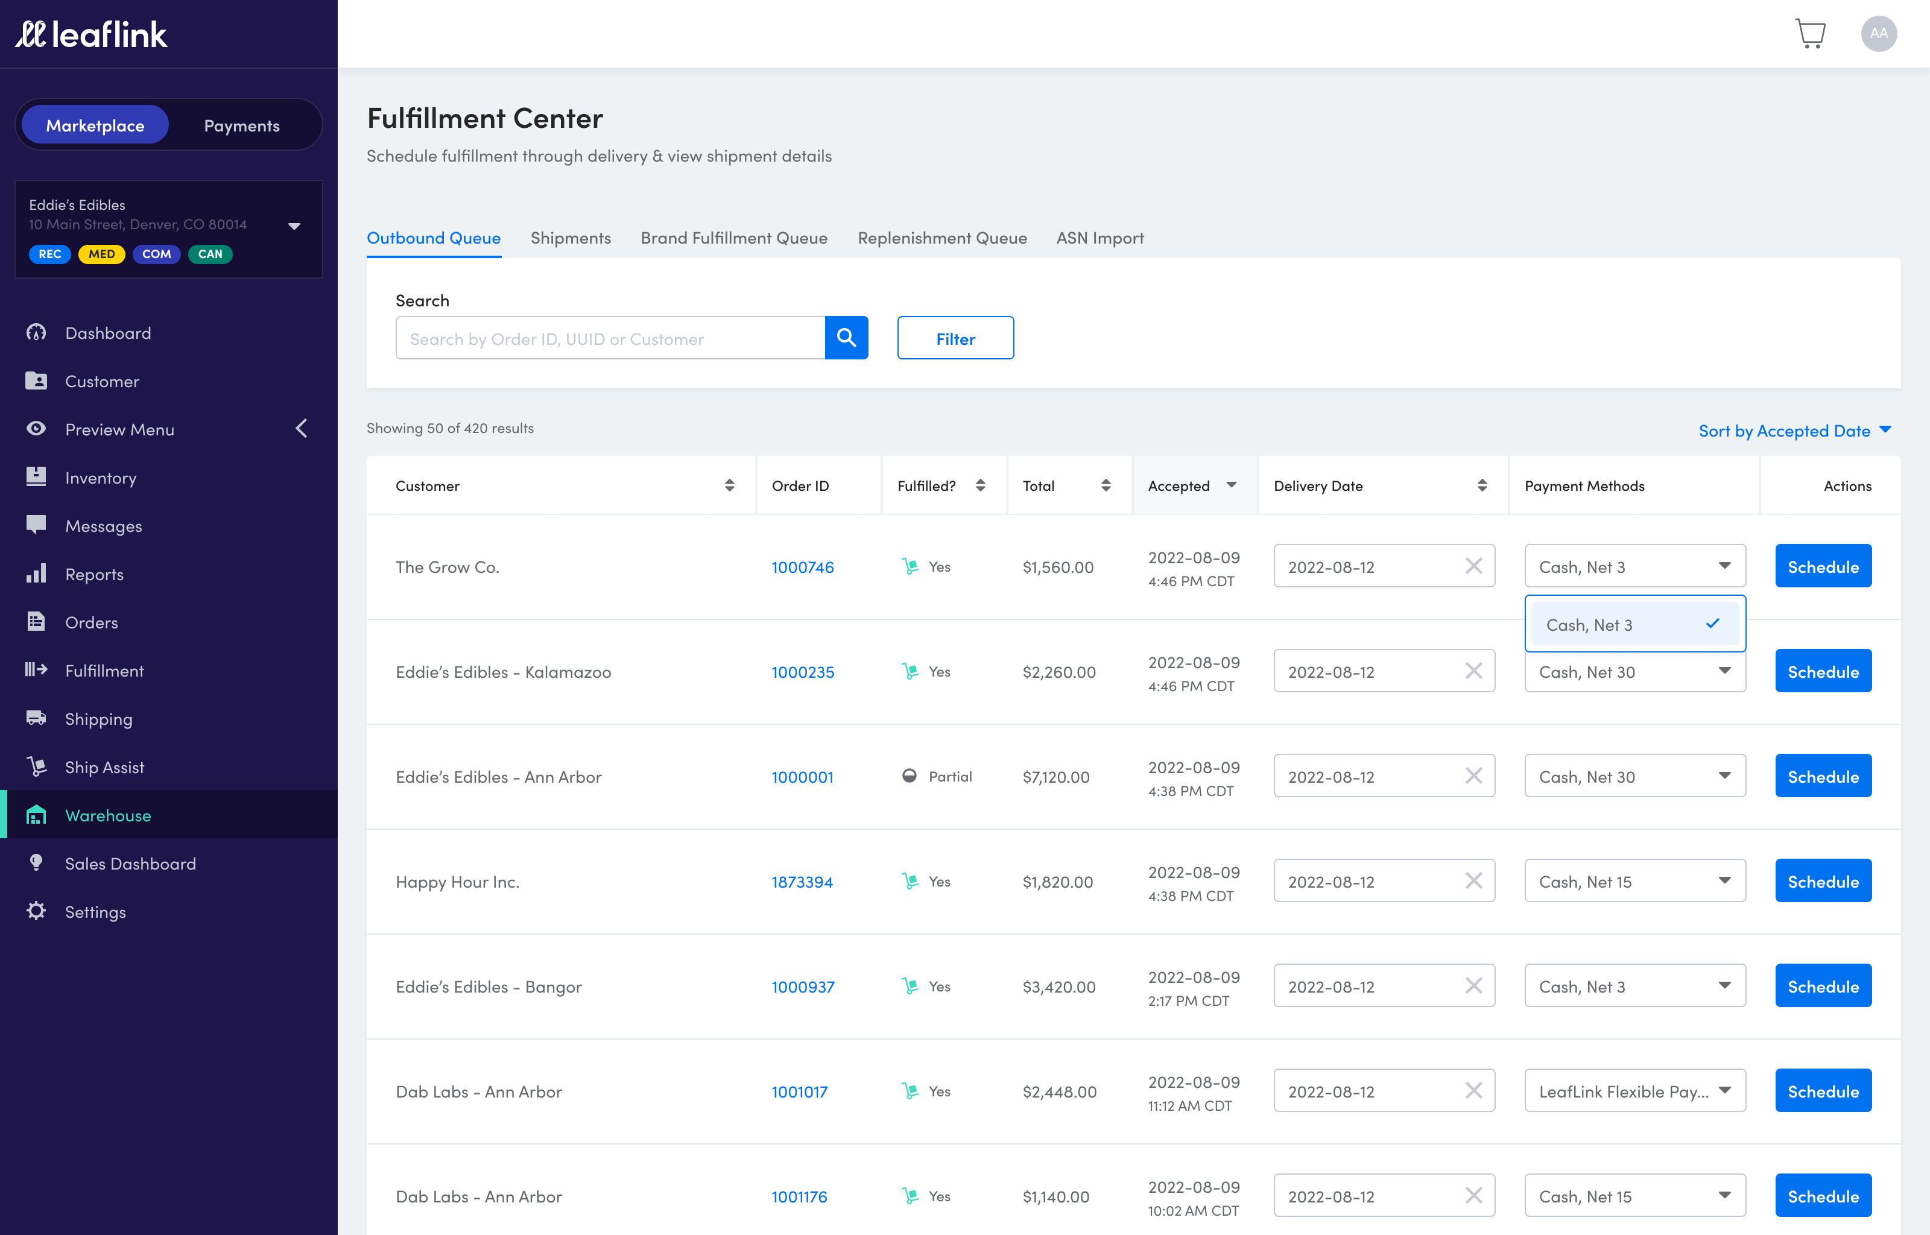Open payment method dropdown for Eddie's Edibles – Bangor
This screenshot has width=1930, height=1235.
1634,985
